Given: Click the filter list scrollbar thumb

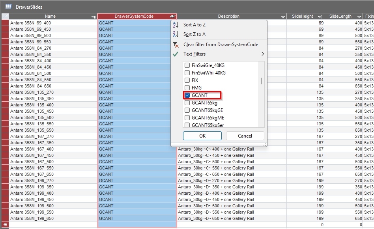Looking at the screenshot, I should (x=261, y=81).
